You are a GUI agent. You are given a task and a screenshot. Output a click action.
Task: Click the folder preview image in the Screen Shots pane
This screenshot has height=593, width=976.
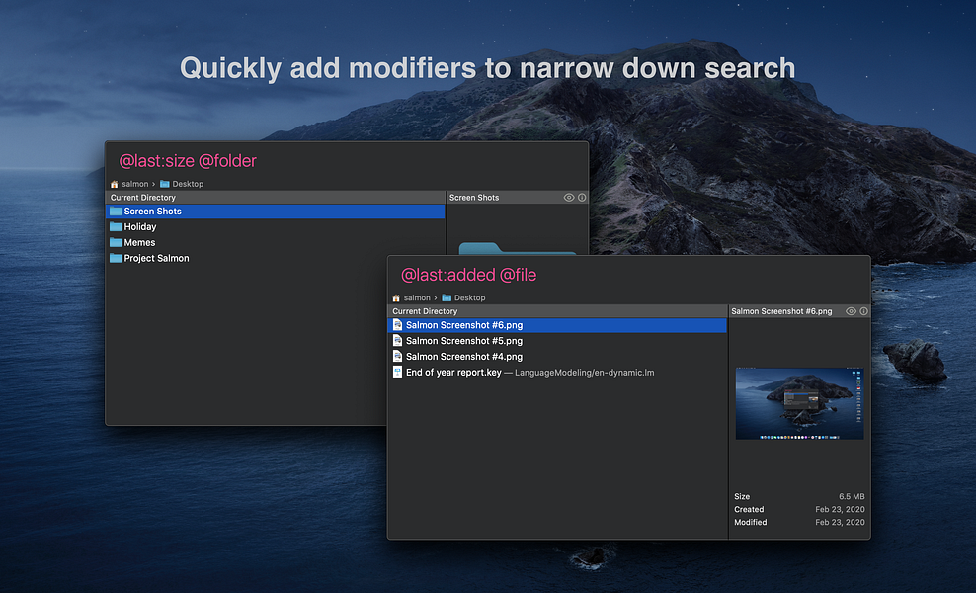(518, 248)
